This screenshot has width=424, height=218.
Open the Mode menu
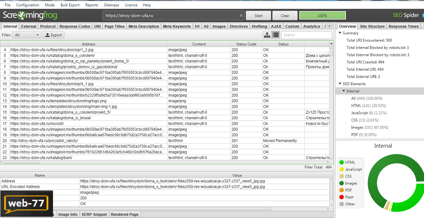click(50, 5)
